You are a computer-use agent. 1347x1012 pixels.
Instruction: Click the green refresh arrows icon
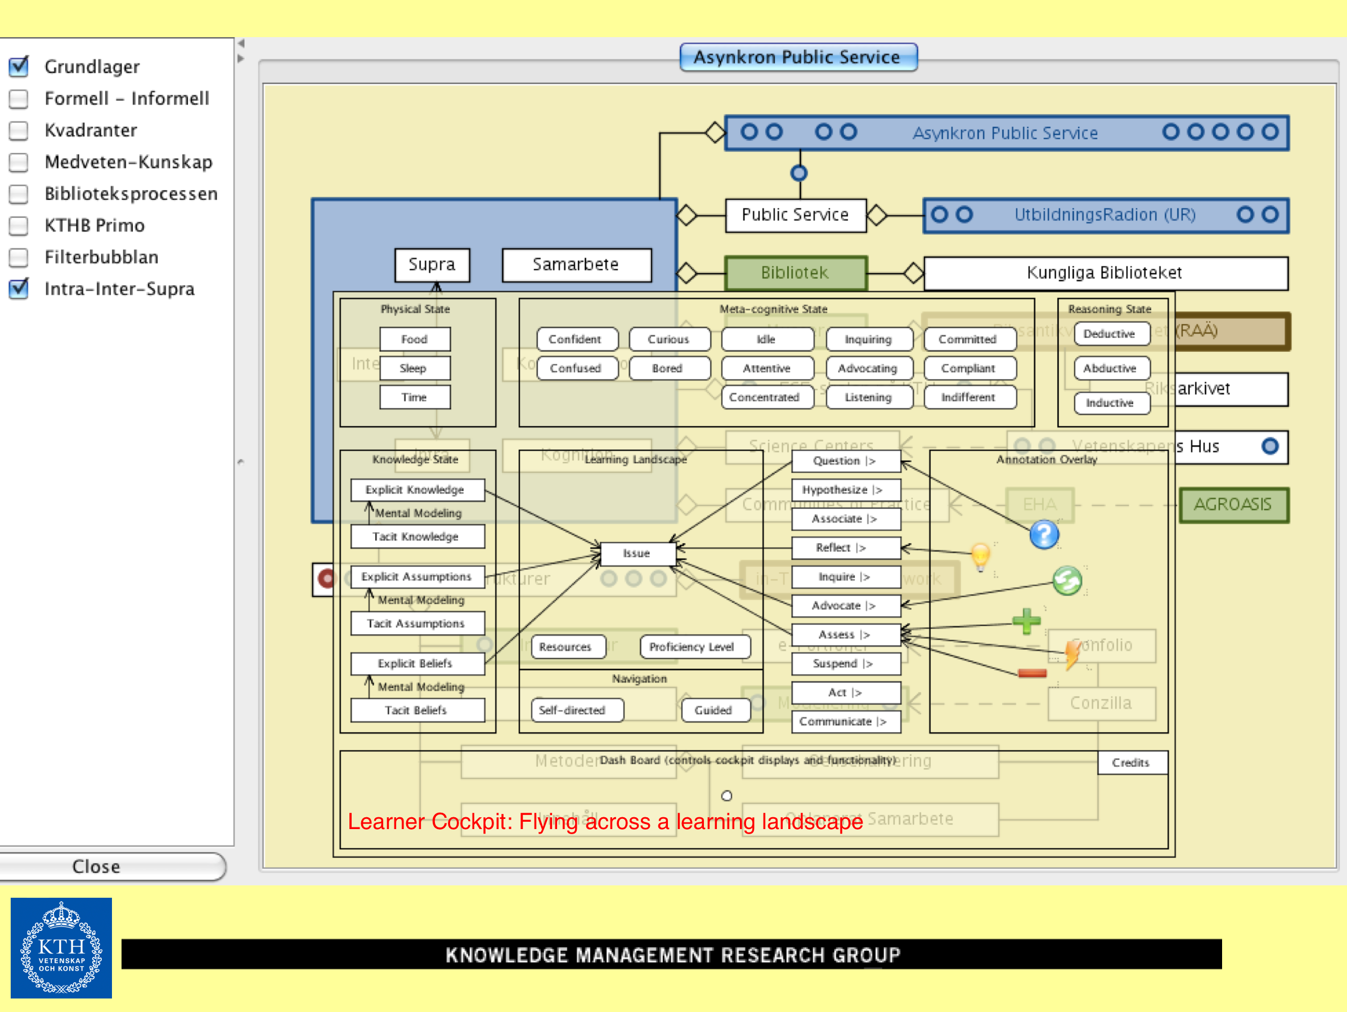click(1067, 581)
